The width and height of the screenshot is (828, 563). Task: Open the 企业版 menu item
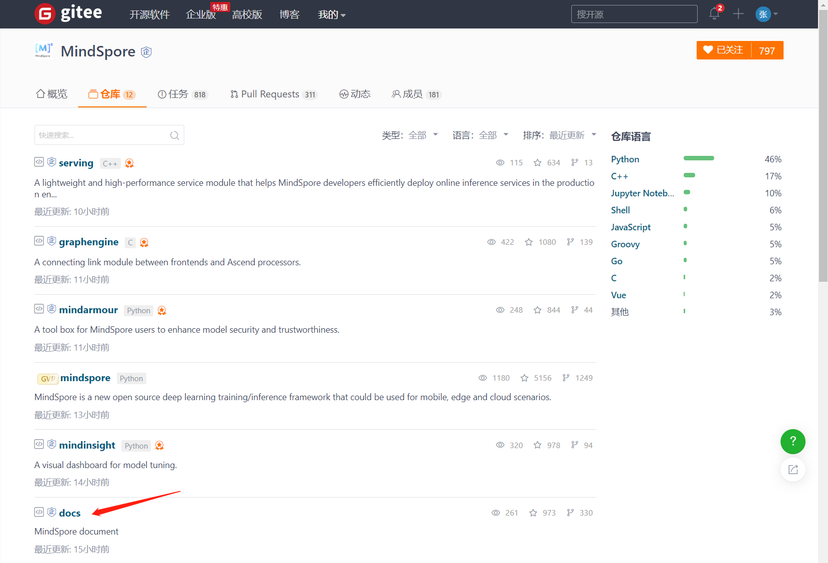coord(201,14)
